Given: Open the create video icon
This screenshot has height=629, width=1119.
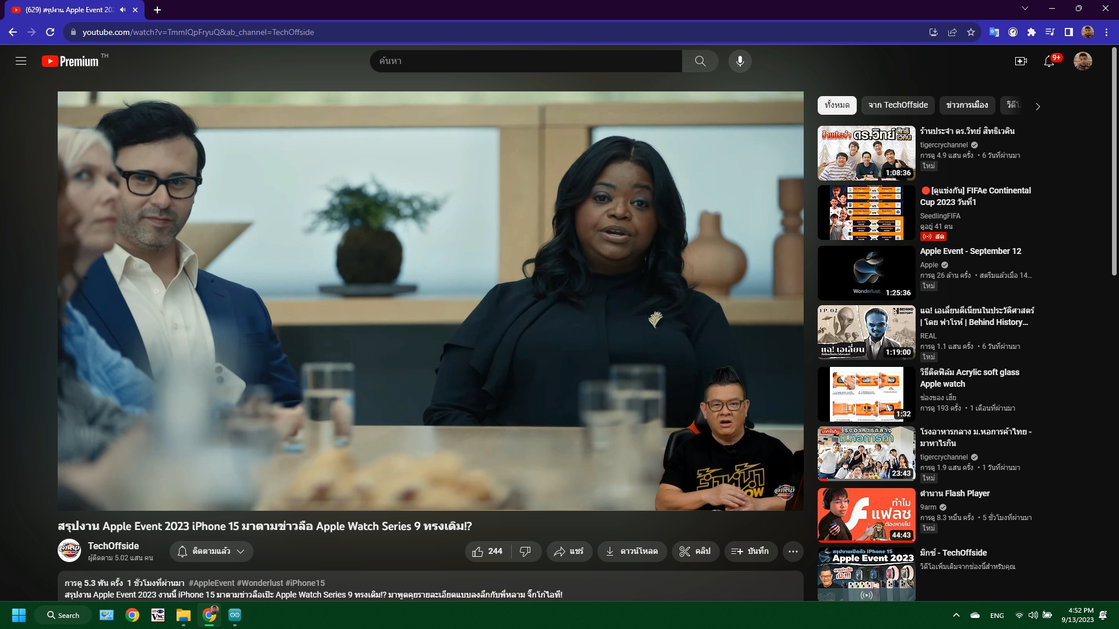Looking at the screenshot, I should coord(1021,61).
